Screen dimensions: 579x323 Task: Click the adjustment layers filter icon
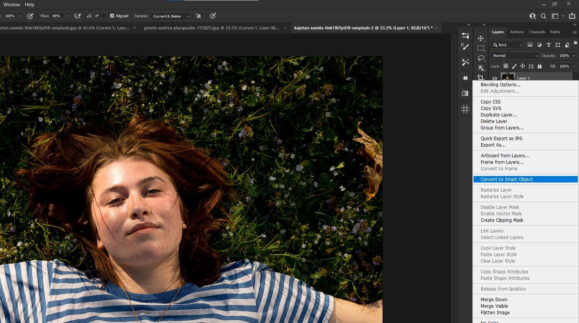(x=540, y=45)
